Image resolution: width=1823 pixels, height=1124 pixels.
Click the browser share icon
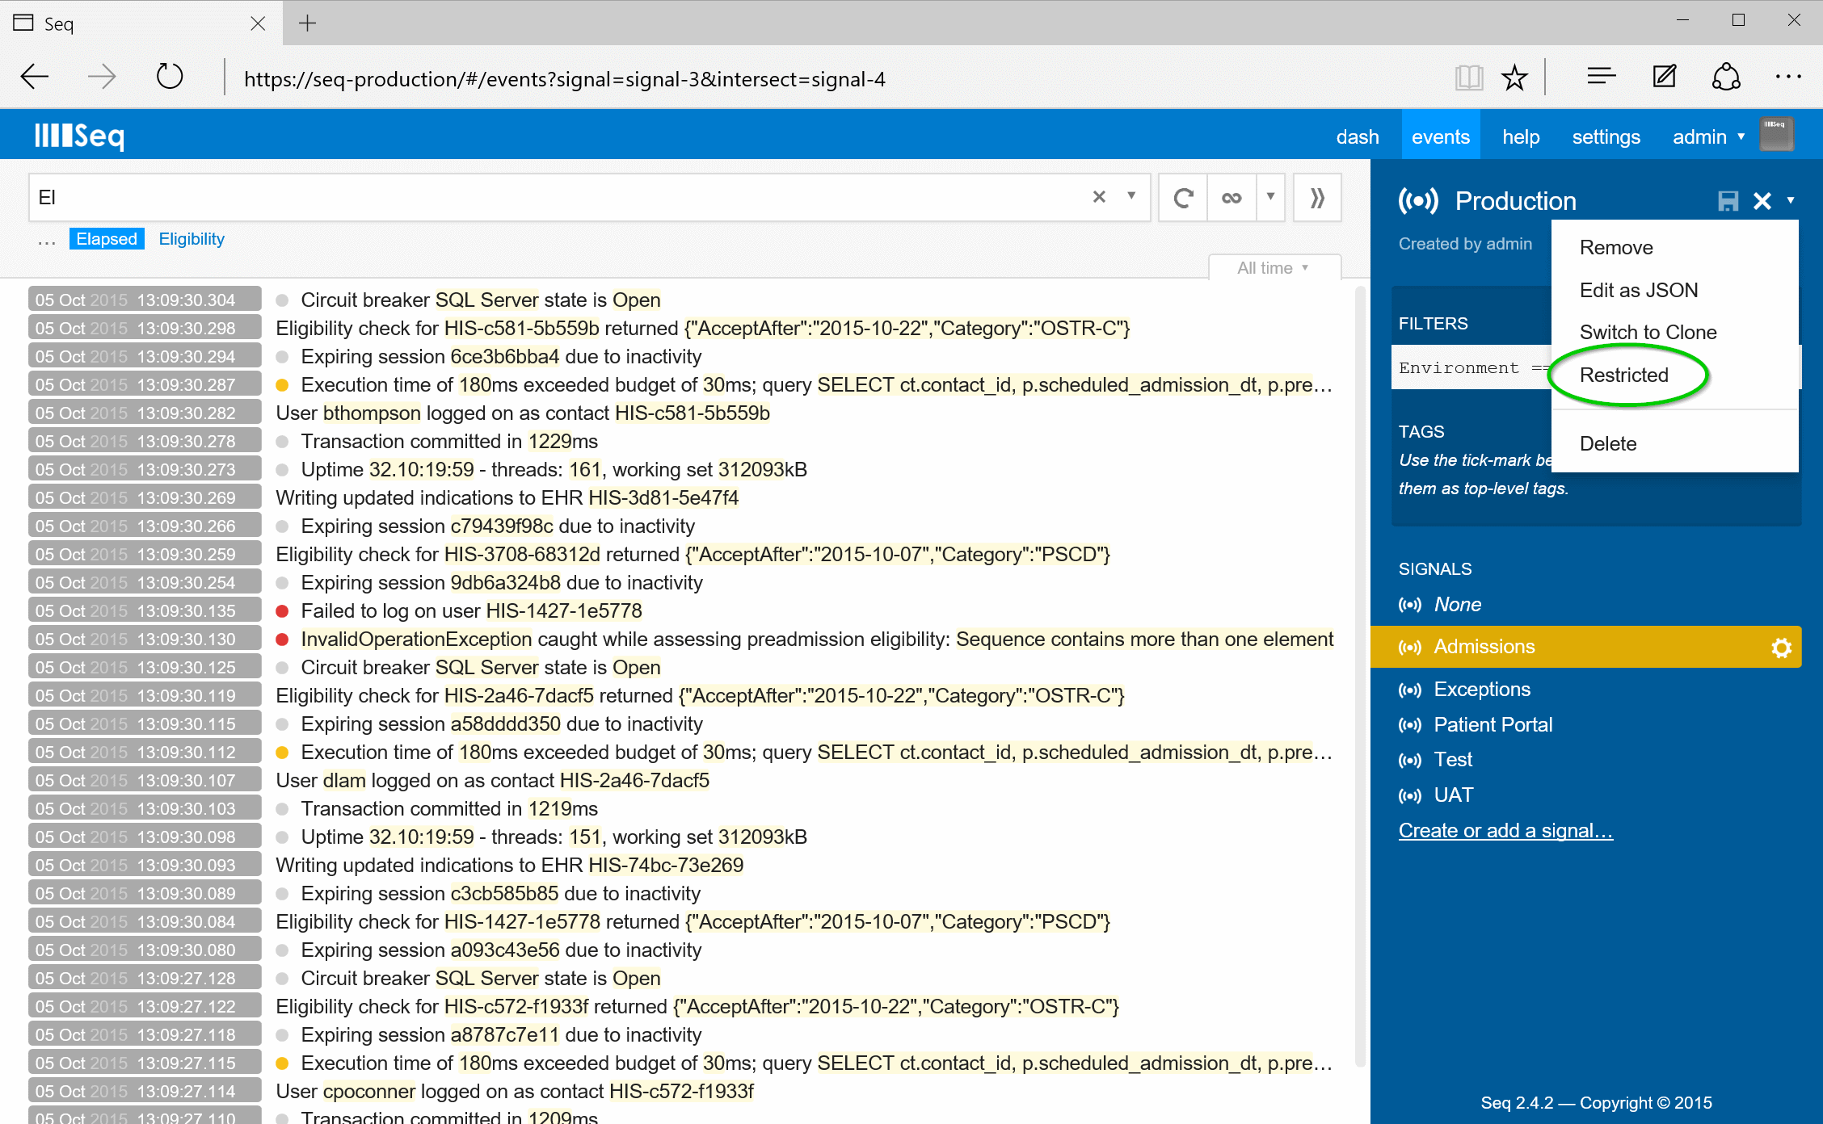coord(1726,78)
